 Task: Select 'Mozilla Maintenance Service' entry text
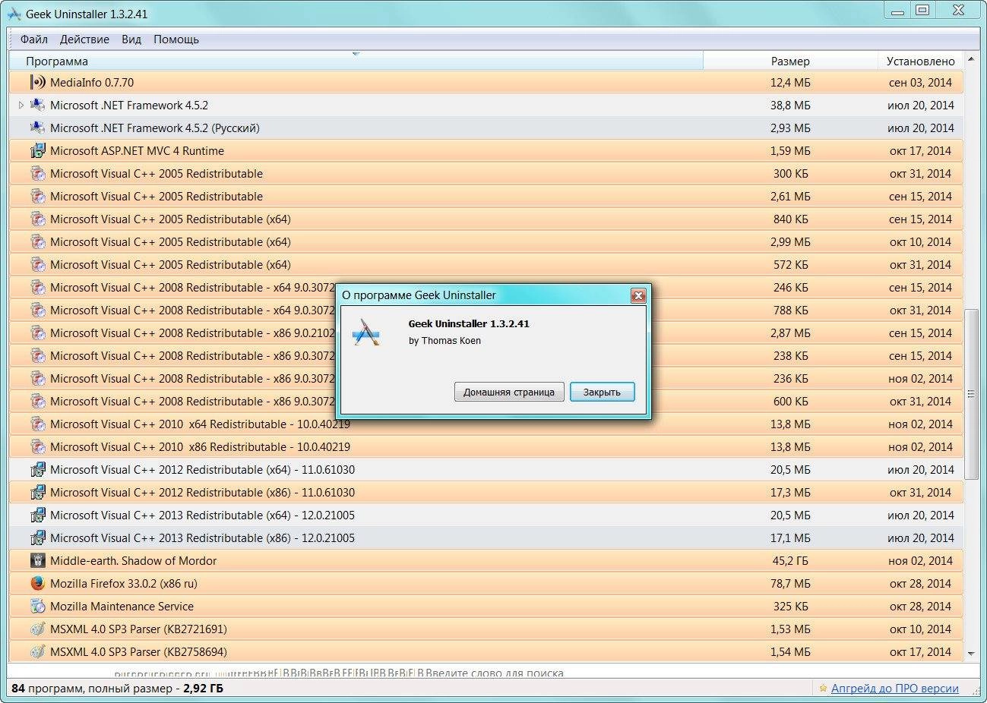[x=122, y=606]
